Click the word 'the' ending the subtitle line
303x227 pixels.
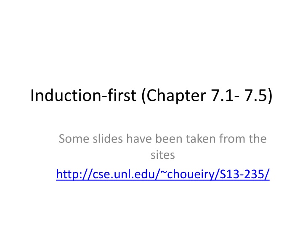(258, 139)
